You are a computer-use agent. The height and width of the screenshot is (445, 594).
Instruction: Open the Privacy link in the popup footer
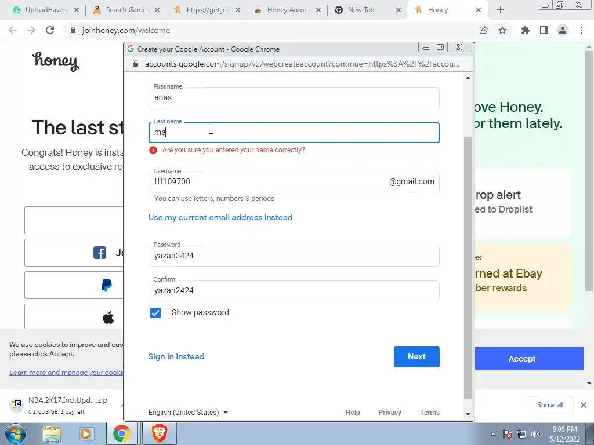tap(390, 413)
